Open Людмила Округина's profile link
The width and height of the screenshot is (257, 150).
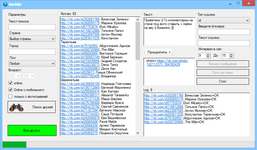click(x=79, y=133)
